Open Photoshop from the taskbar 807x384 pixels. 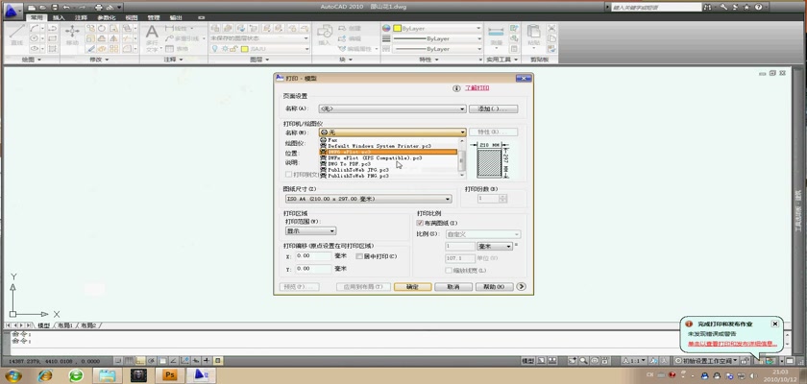(169, 375)
